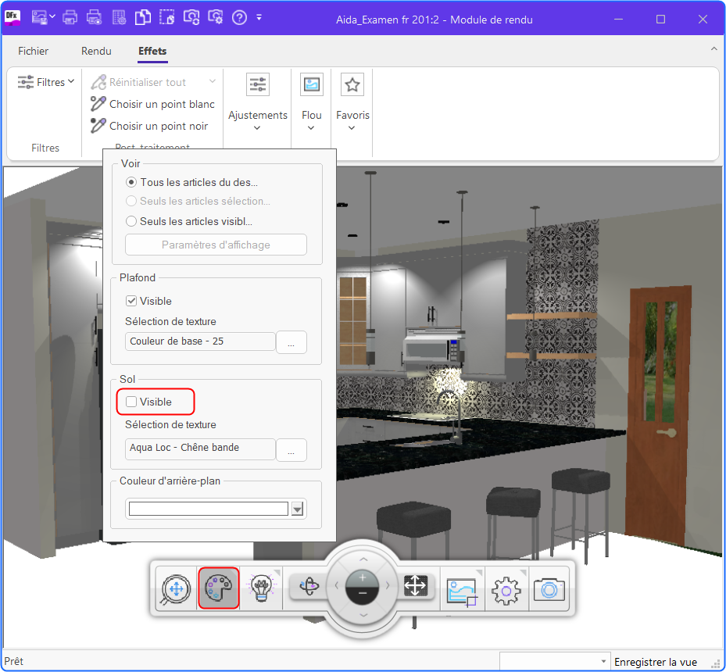Viewport: 726px width, 672px height.
Task: Open the help question mark icon
Action: (x=239, y=18)
